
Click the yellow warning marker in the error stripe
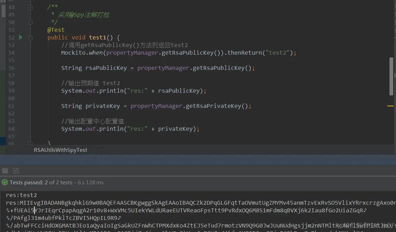[390, 106]
